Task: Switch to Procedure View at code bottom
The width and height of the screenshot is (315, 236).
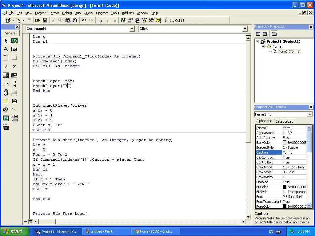Action: coord(26,221)
